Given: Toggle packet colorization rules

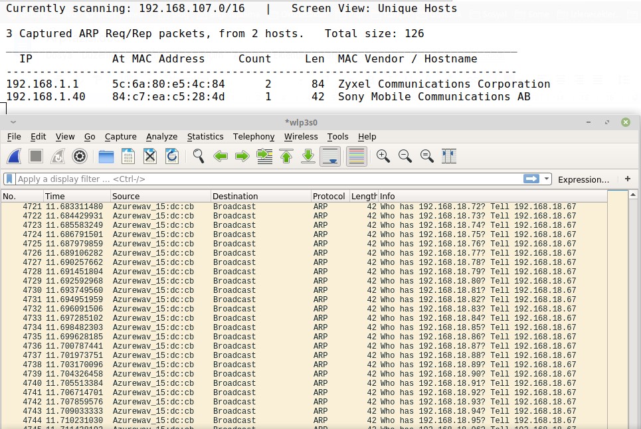Looking at the screenshot, I should click(357, 156).
